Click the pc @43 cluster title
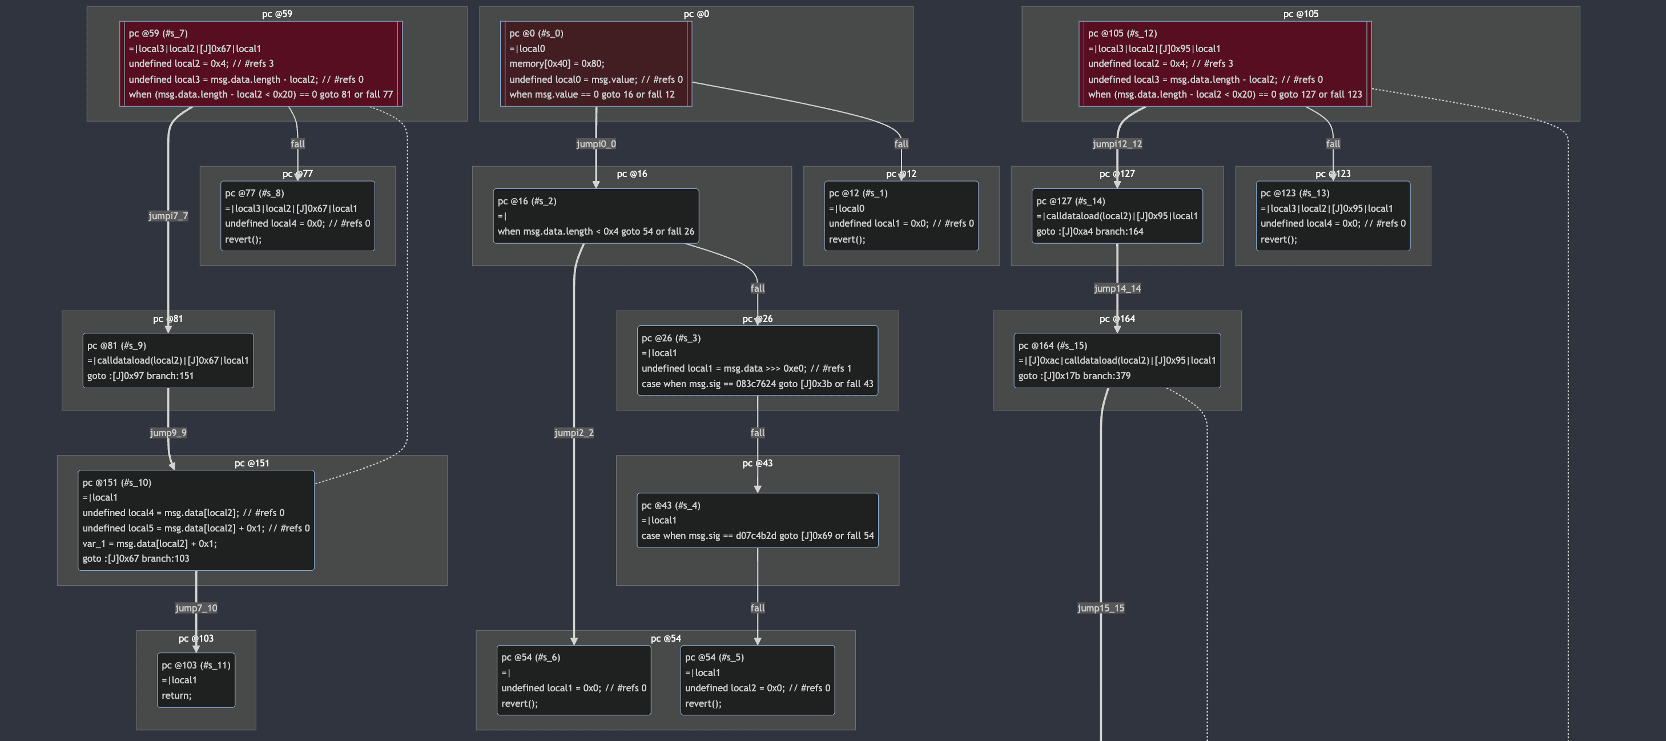Image resolution: width=1666 pixels, height=741 pixels. coord(757,463)
